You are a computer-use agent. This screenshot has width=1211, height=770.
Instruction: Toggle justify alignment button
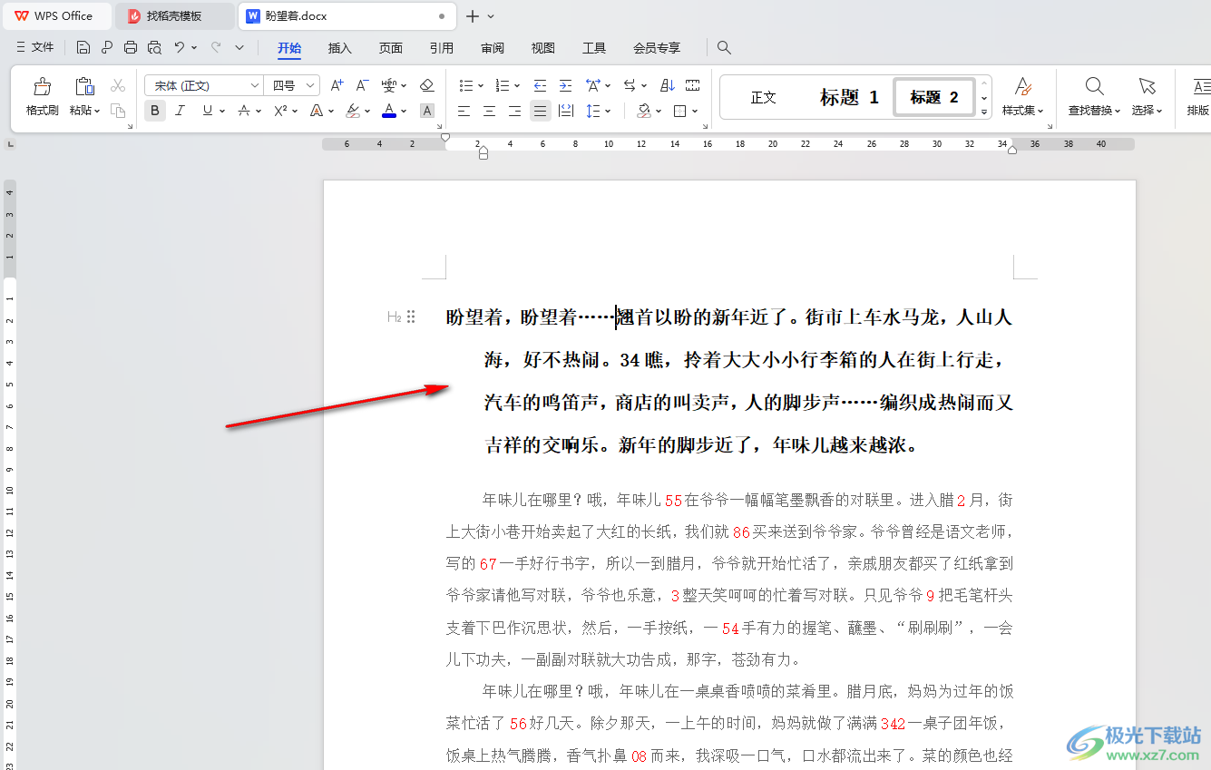[540, 111]
